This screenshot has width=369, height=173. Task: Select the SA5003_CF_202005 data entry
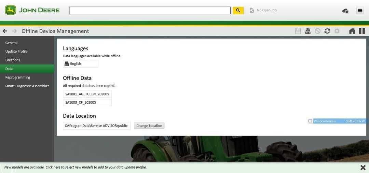(87, 102)
